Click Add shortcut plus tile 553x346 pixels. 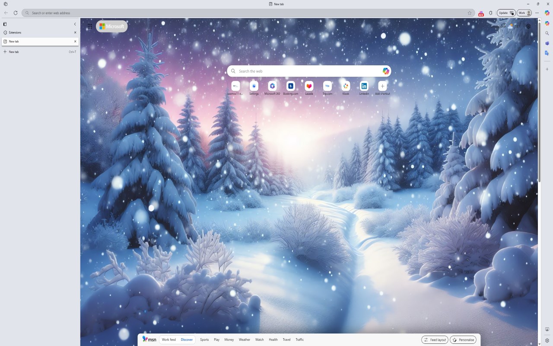pyautogui.click(x=382, y=88)
